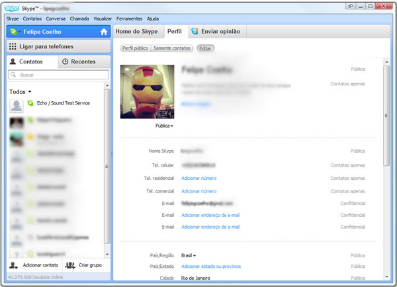Click the Contatos person icon
The image size is (397, 287).
13,61
